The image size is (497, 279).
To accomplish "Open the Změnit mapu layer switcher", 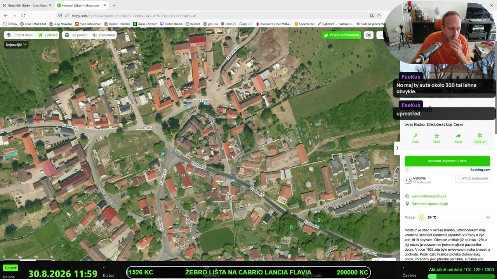I will point(20,35).
